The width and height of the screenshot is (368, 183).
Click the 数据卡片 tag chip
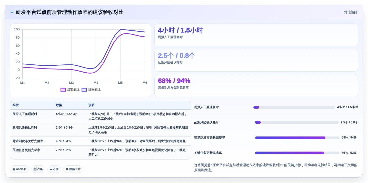tap(73, 169)
